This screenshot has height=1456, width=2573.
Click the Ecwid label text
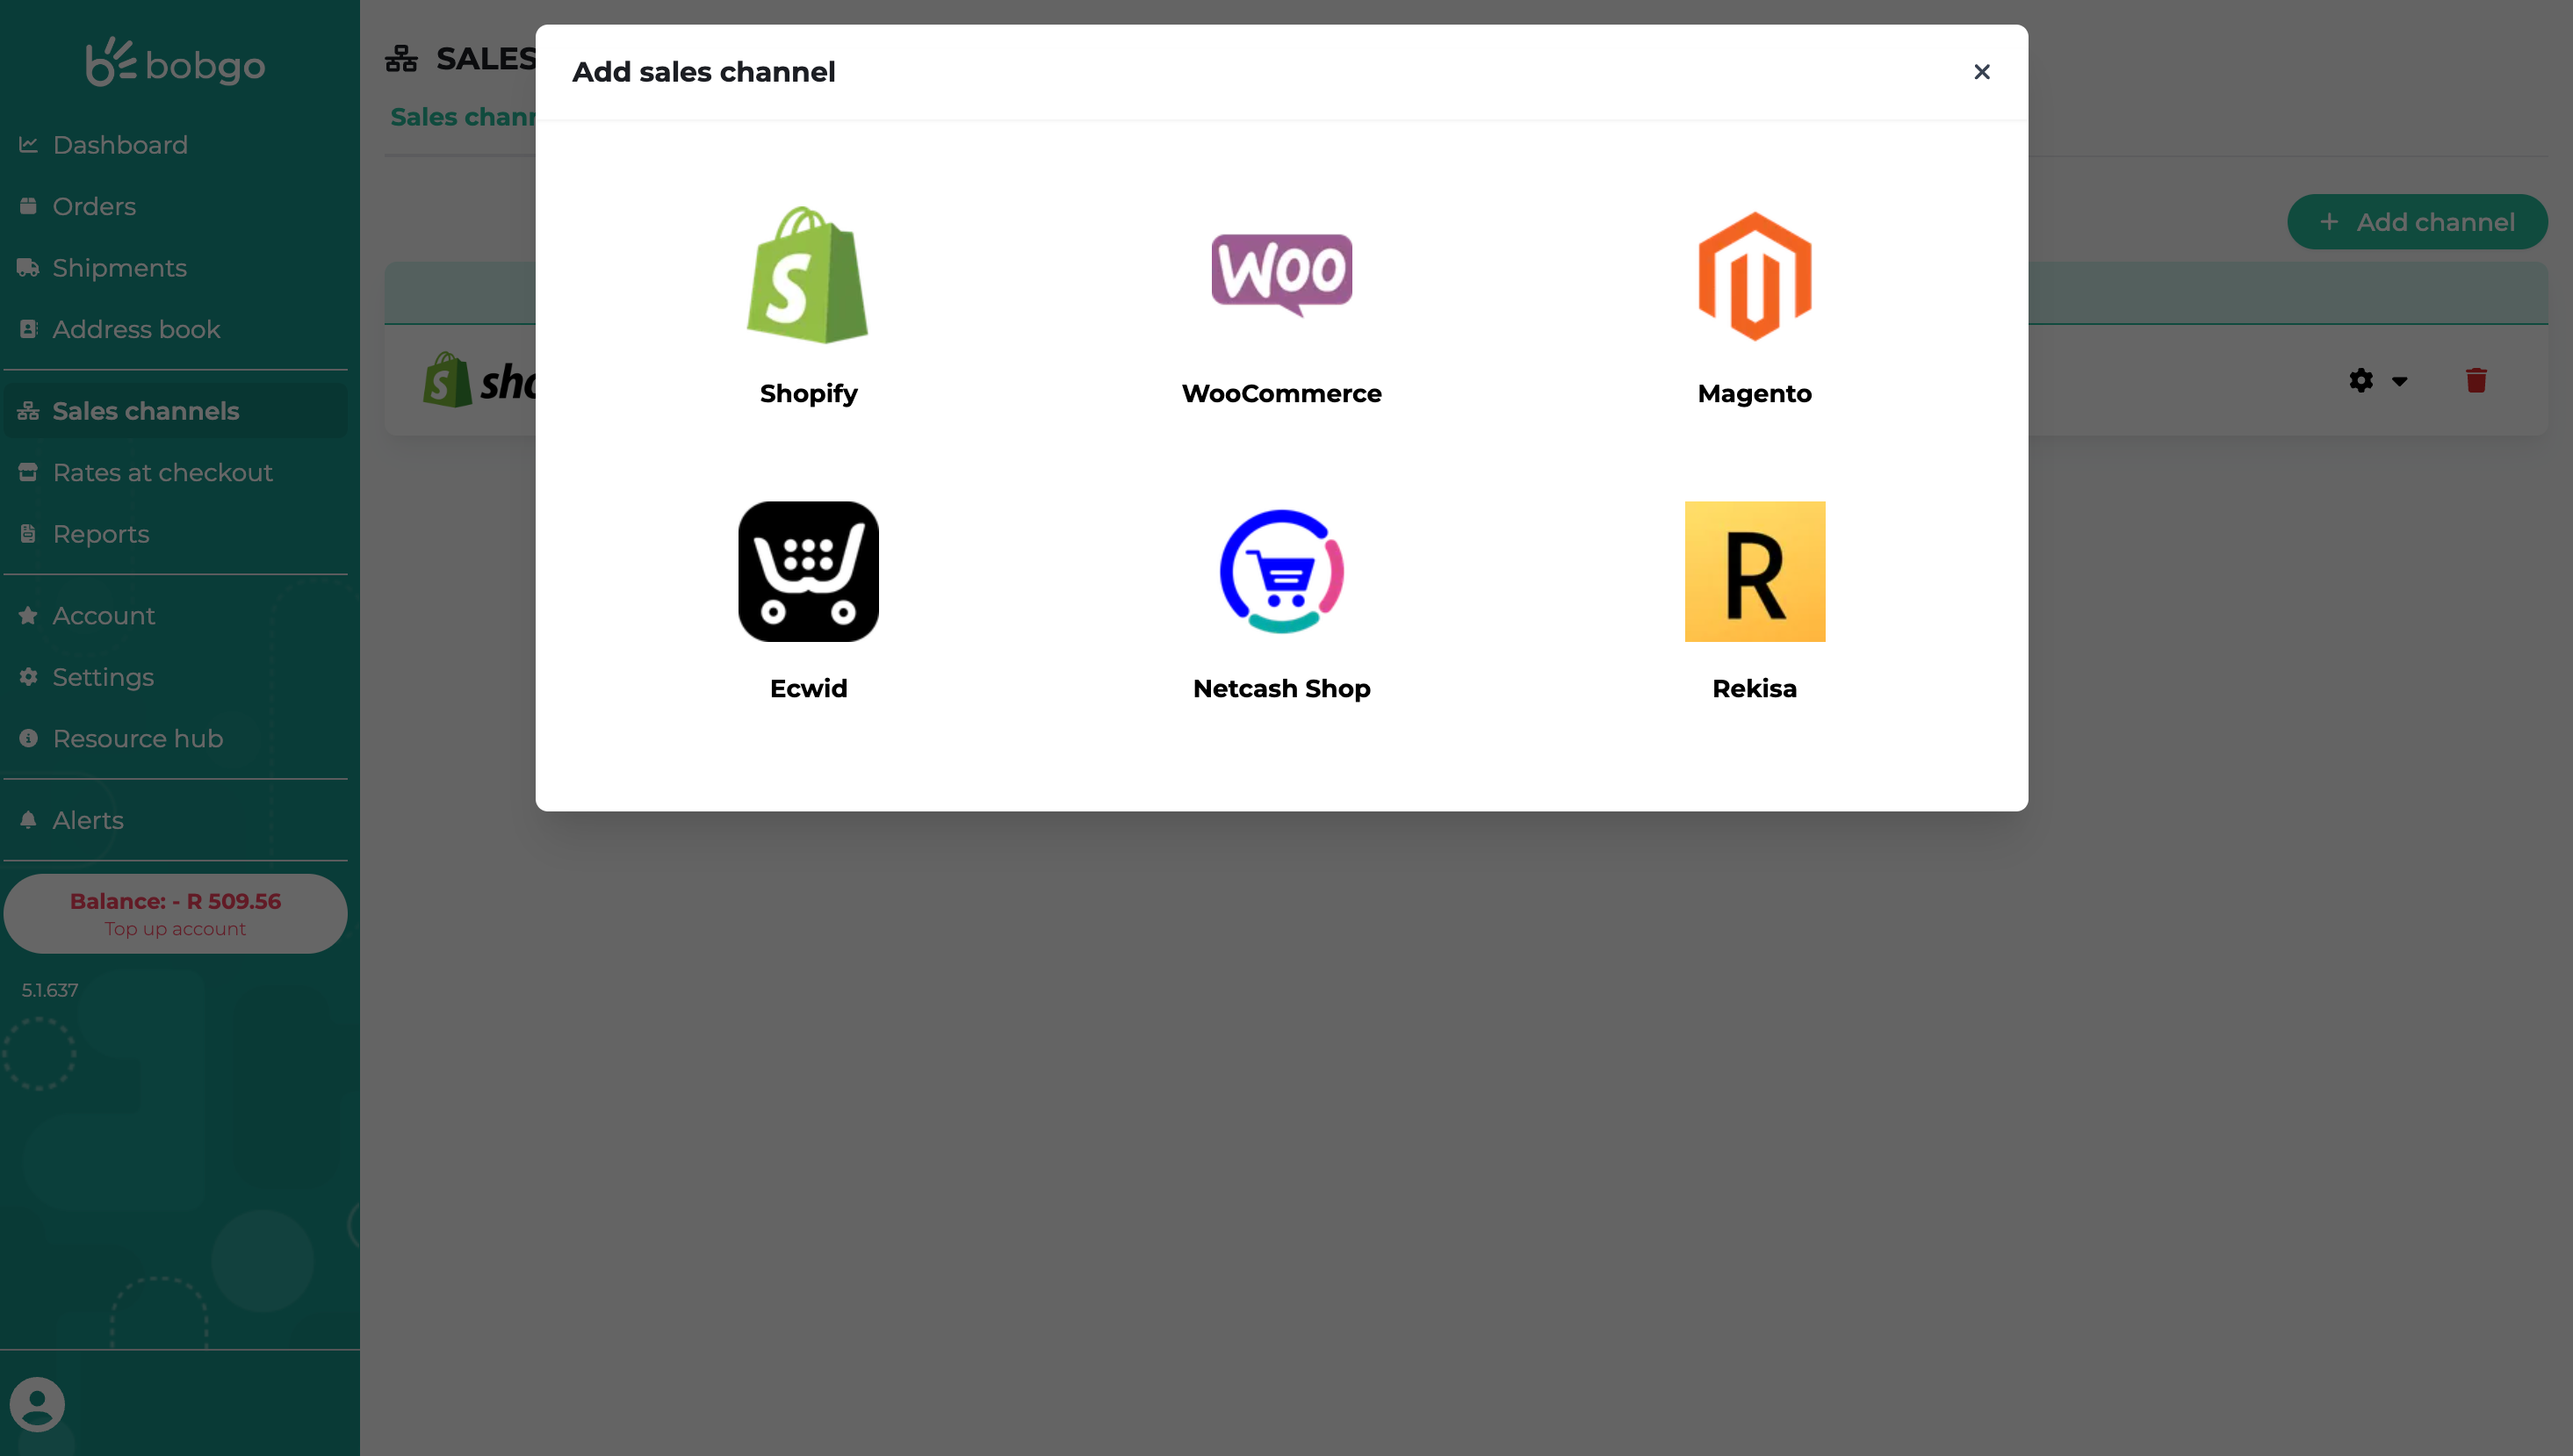click(x=808, y=689)
